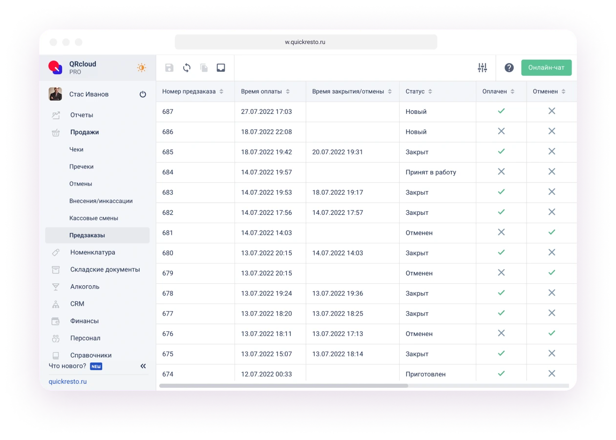This screenshot has height=440, width=616.
Task: Follow the quickresto.ru link
Action: click(67, 381)
